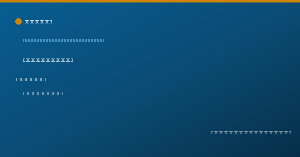
Task: Click the indented line under the section heading
Action: (x=43, y=93)
